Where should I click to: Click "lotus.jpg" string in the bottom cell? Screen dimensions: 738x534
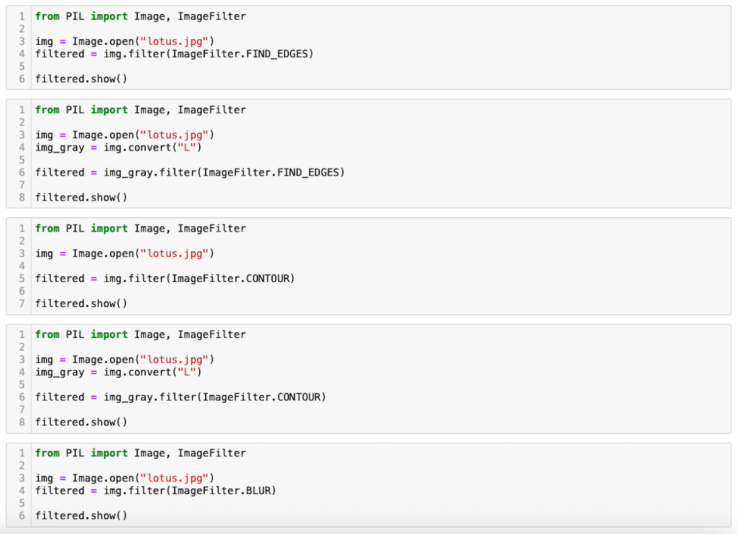[174, 478]
